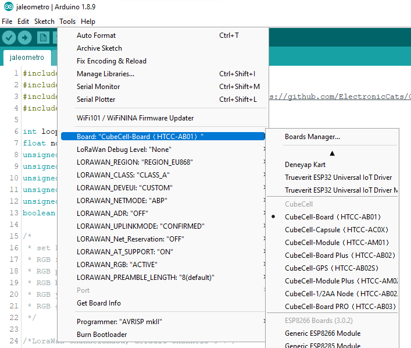Expand LORAWAN_PREAMBLE_LENGTH submenu
Image resolution: width=411 pixels, height=348 pixels.
click(x=163, y=278)
